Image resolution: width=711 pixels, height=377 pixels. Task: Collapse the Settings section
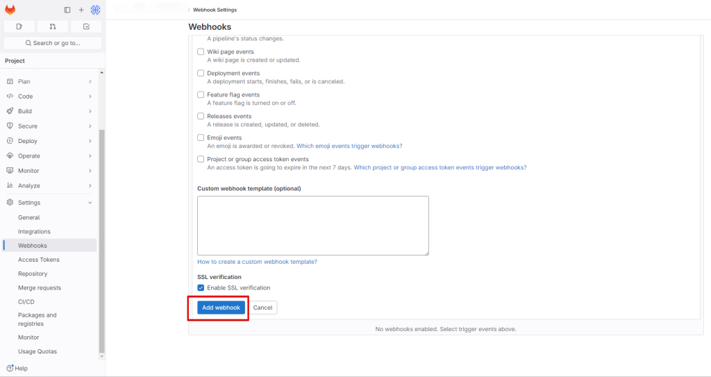pyautogui.click(x=90, y=203)
